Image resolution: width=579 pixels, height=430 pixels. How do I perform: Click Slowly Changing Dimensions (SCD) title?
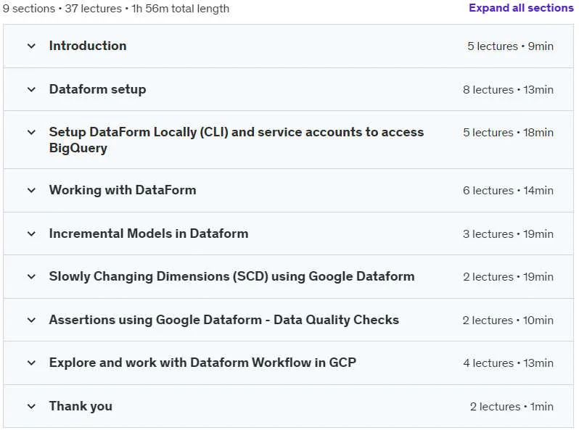click(x=232, y=276)
